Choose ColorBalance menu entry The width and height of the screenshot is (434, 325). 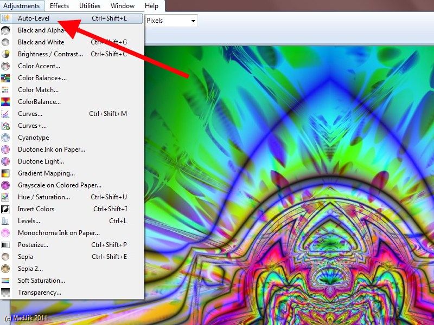pos(72,102)
